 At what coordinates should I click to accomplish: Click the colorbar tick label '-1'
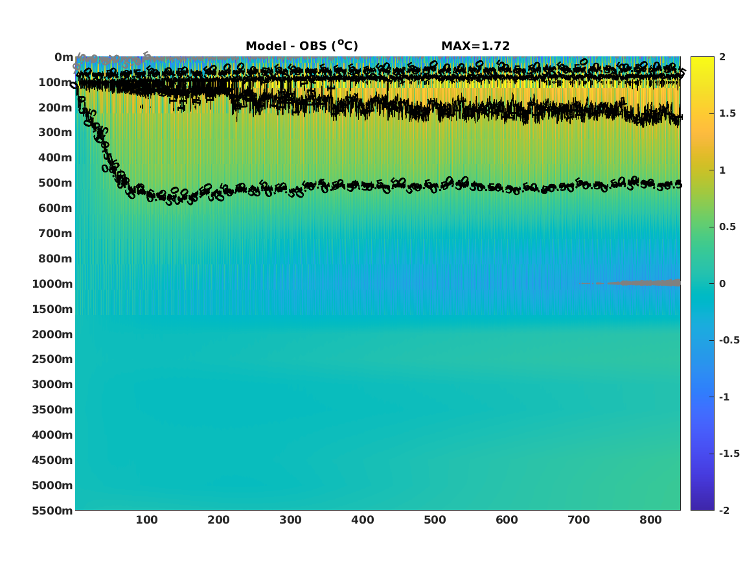pyautogui.click(x=724, y=397)
